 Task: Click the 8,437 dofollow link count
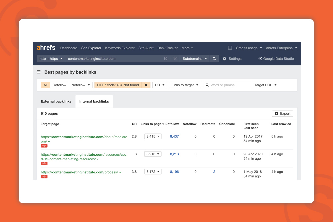(174, 137)
